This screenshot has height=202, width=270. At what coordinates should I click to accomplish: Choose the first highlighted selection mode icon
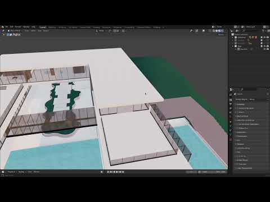click(8, 35)
